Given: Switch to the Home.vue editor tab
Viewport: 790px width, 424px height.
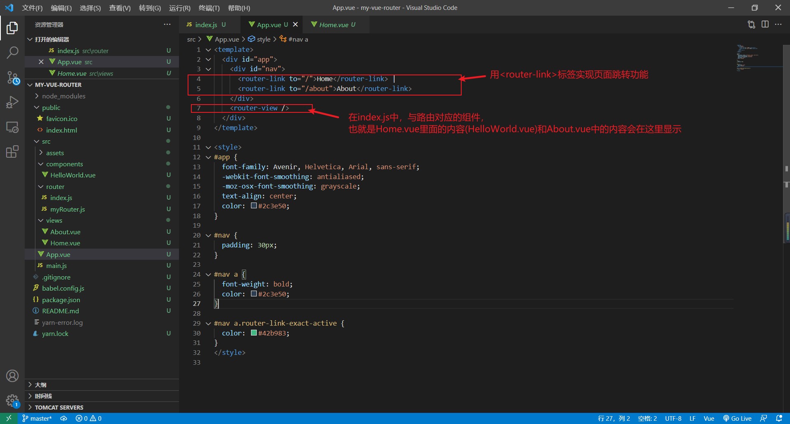Looking at the screenshot, I should pyautogui.click(x=336, y=25).
